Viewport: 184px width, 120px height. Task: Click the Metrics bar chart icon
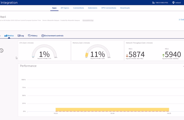[x=6, y=36]
